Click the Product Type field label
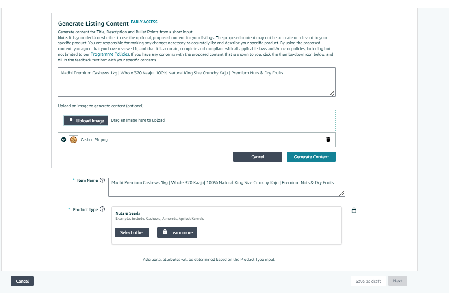The width and height of the screenshot is (449, 293). pos(85,209)
